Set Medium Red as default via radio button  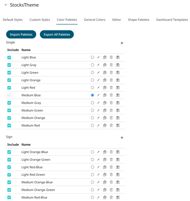[92, 125]
